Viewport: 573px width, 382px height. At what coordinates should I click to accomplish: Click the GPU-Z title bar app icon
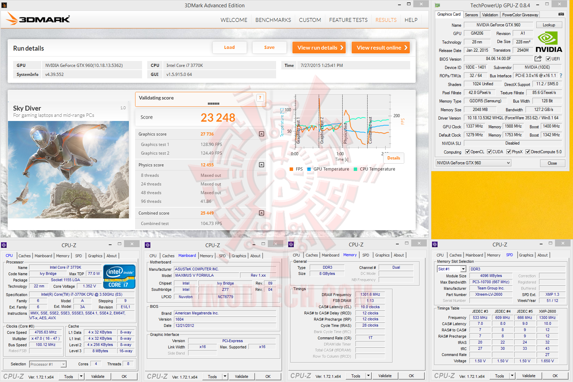(437, 5)
